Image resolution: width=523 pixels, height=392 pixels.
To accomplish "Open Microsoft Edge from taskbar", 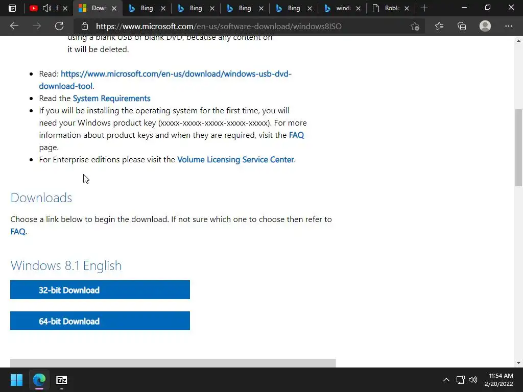I will pos(39,380).
